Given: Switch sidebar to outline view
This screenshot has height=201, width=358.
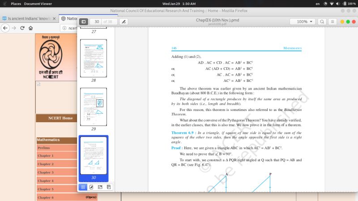Looking at the screenshot, I should point(109,187).
